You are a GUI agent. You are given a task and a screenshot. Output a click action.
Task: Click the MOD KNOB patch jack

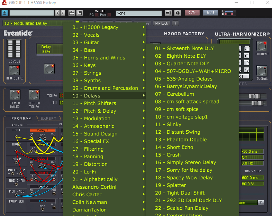coord(16,195)
